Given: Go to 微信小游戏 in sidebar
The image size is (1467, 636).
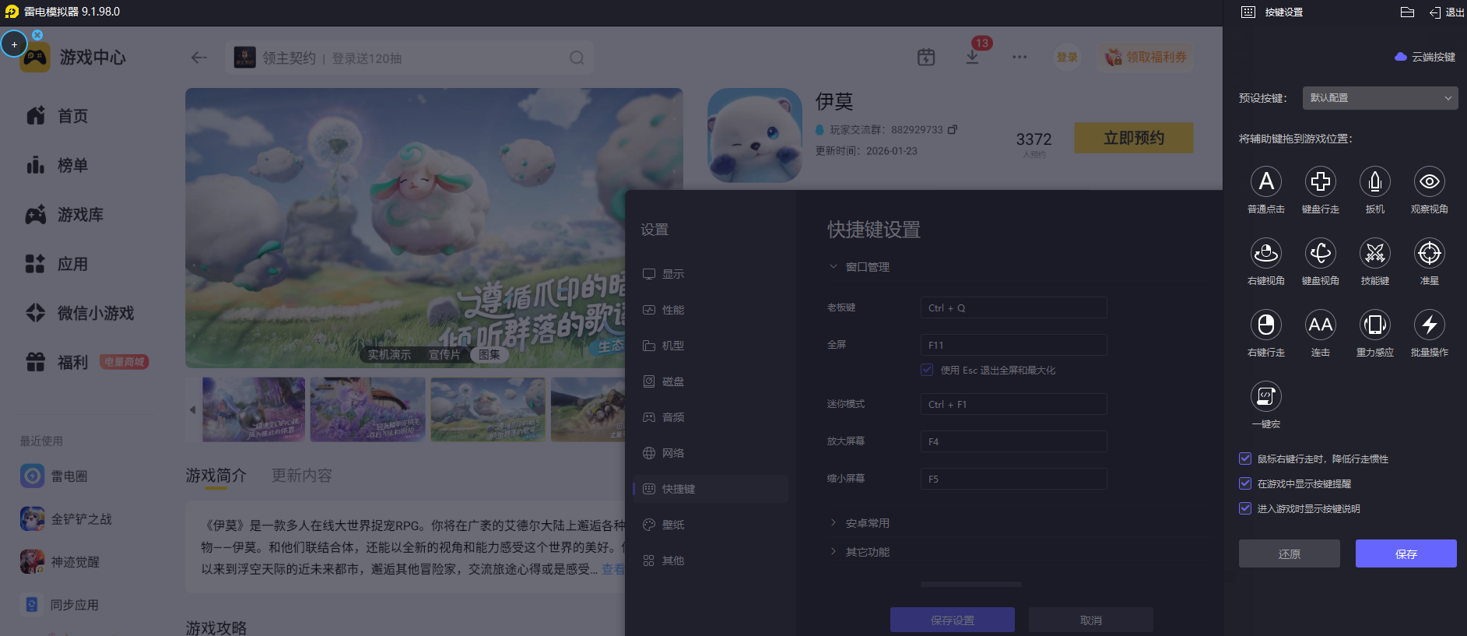Looking at the screenshot, I should pyautogui.click(x=79, y=313).
